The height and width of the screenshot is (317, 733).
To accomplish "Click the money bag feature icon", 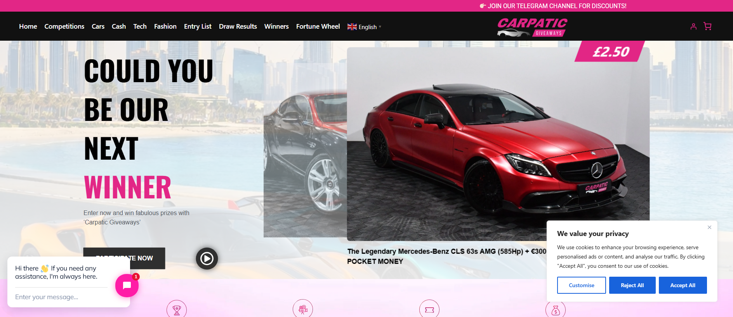I will pyautogui.click(x=556, y=310).
